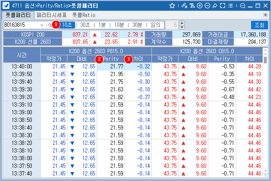271x181 pixels.
Task: Click the favorite star icon
Action: coord(172,6)
